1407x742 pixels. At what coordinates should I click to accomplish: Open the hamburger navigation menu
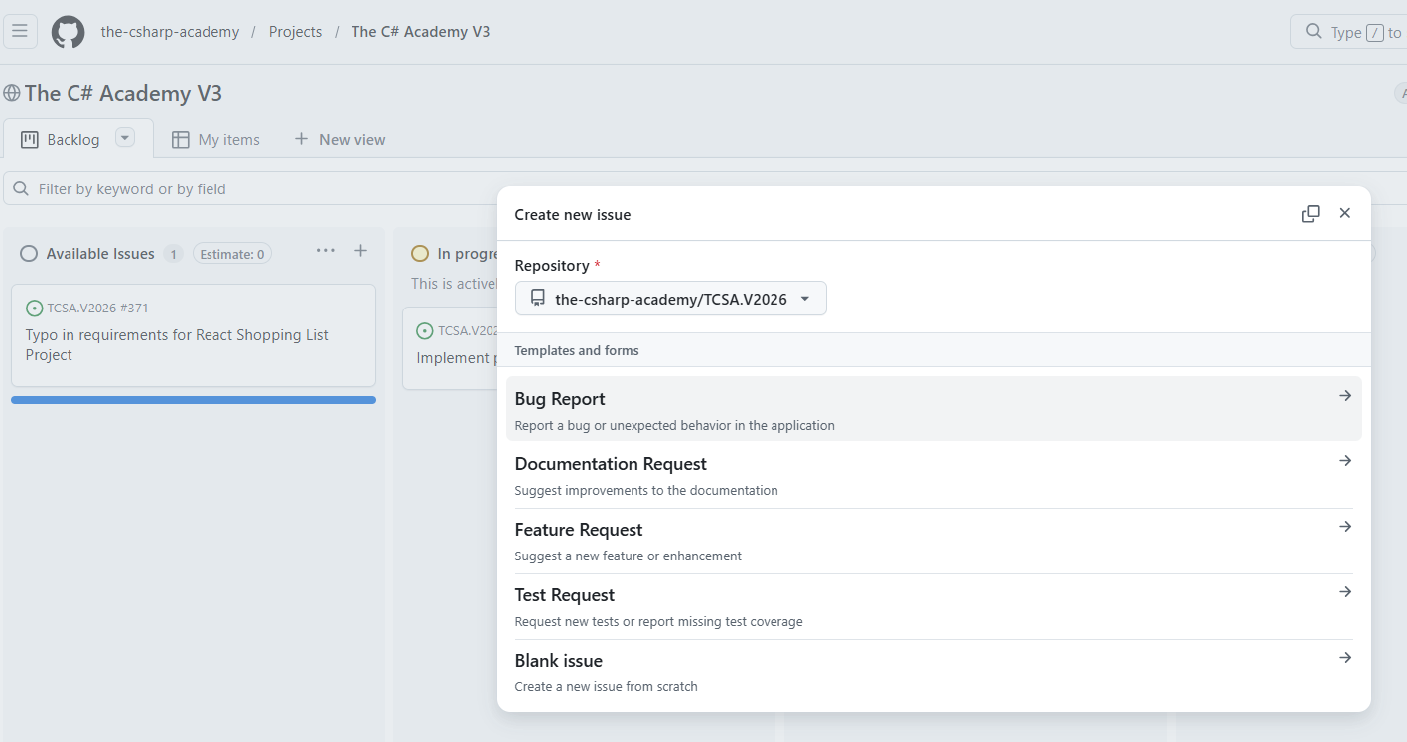coord(20,31)
